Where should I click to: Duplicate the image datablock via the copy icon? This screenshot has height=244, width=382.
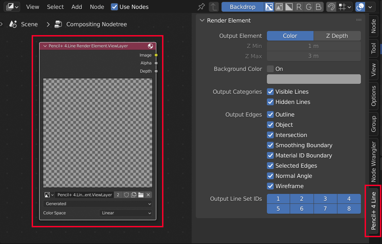133,195
